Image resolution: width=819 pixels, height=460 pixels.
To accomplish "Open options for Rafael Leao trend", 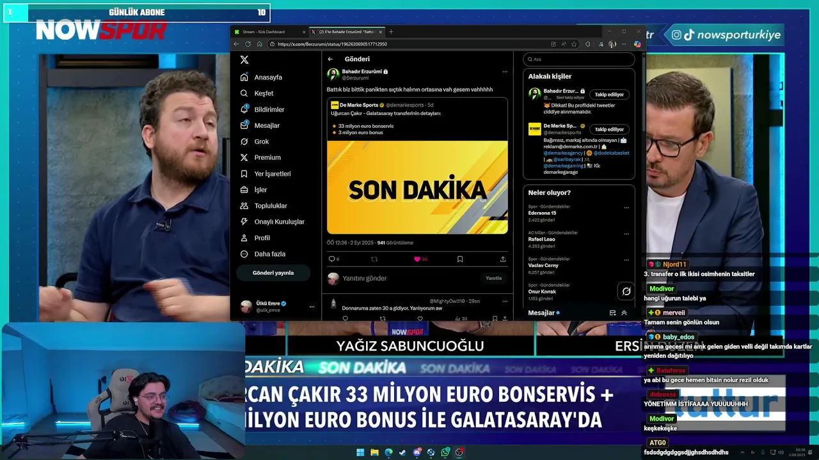I will pos(626,234).
